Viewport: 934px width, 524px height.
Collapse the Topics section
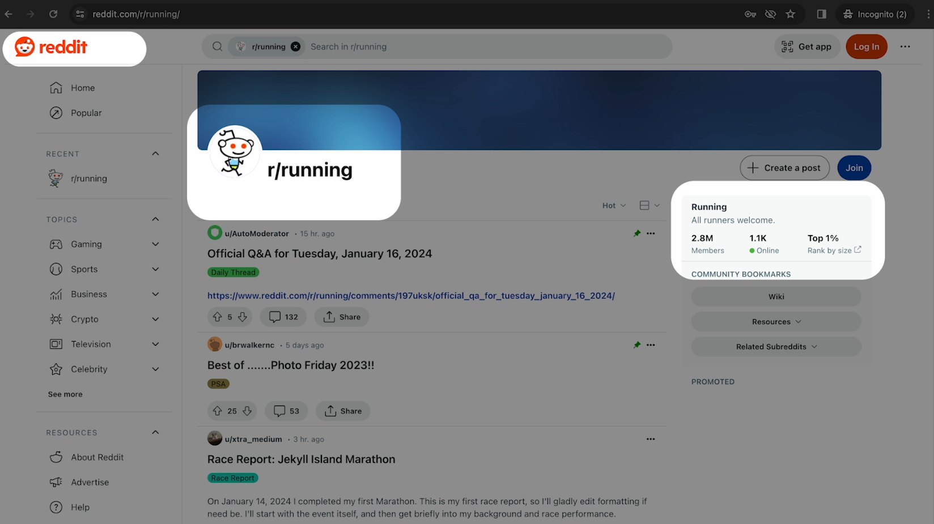[155, 219]
